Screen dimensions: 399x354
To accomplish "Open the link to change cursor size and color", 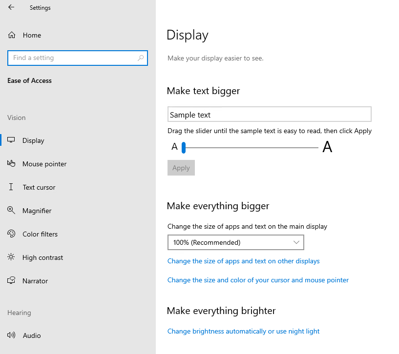I will (x=258, y=280).
